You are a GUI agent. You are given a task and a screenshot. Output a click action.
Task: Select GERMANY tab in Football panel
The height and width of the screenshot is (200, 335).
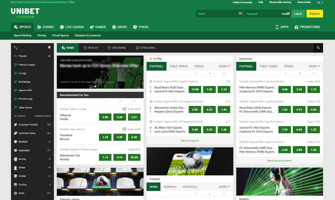click(x=170, y=187)
